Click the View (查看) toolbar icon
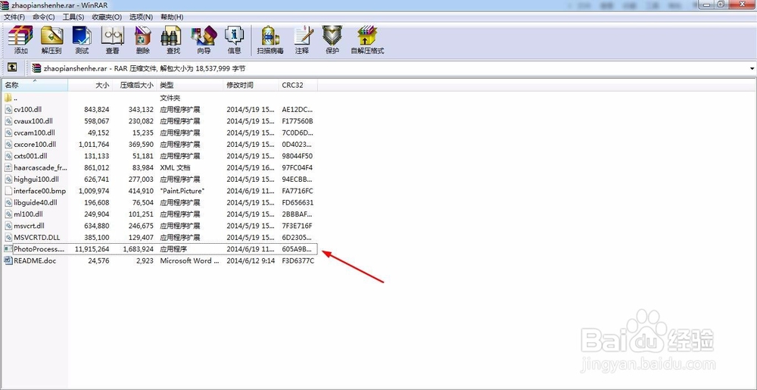The image size is (757, 390). click(113, 40)
